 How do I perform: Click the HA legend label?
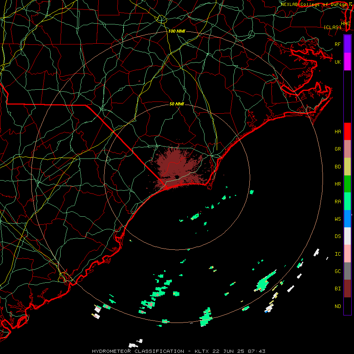coord(338,132)
